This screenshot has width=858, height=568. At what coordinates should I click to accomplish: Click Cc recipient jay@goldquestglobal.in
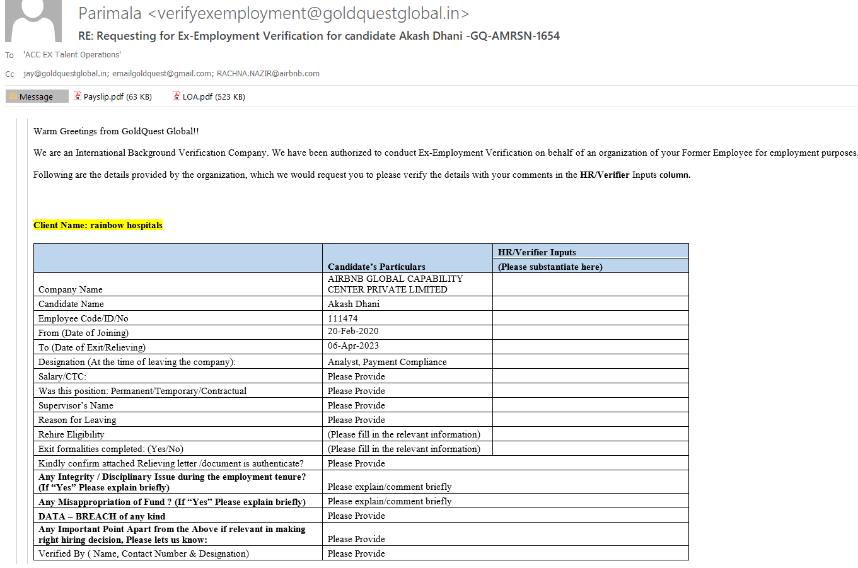[x=66, y=74]
